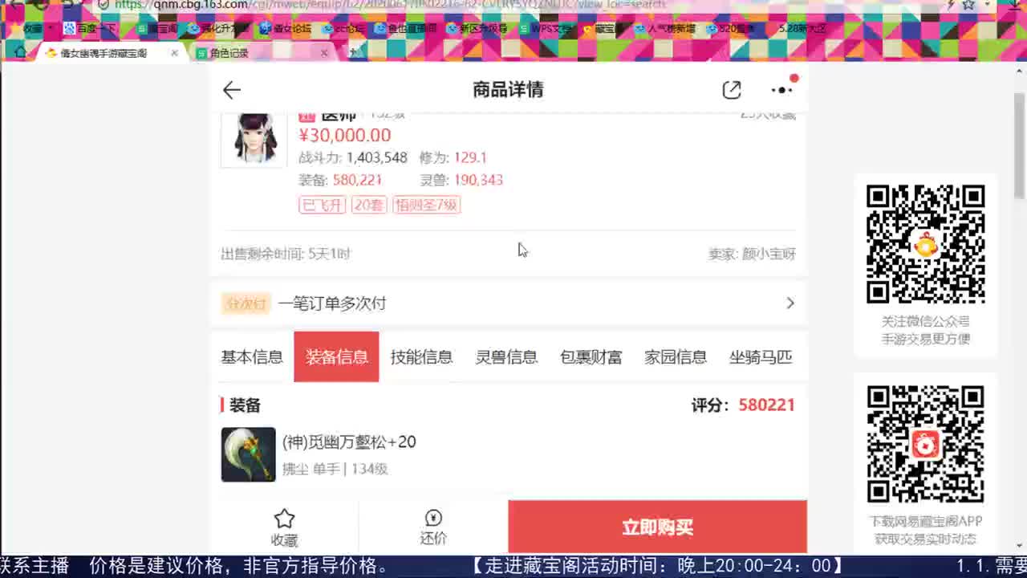This screenshot has width=1027, height=578.
Task: Click the browser home icon
Action: pyautogui.click(x=19, y=51)
